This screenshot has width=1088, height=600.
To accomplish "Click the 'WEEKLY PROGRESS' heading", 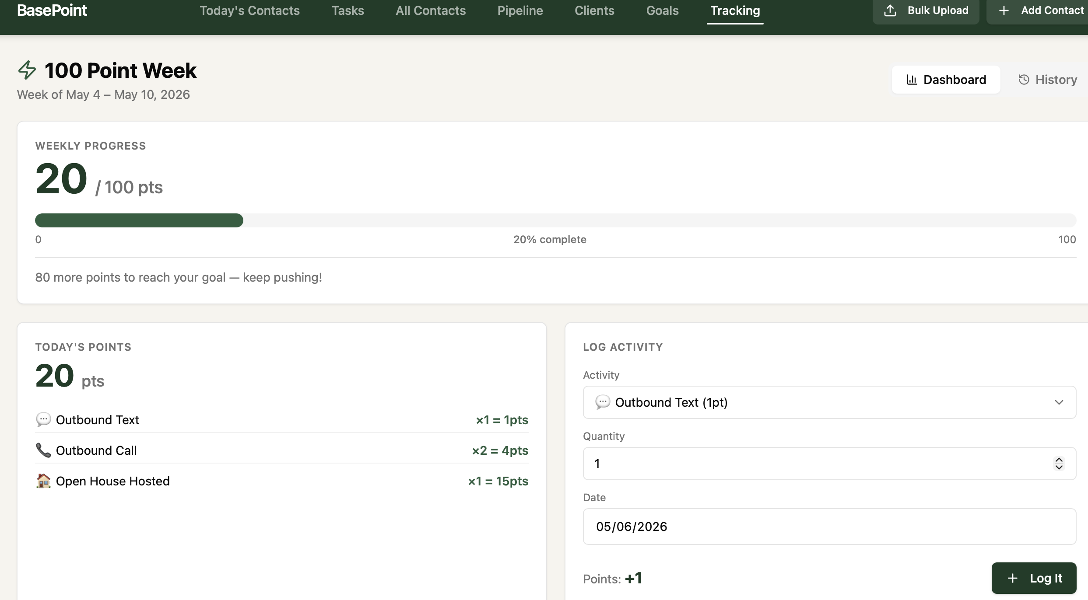I will click(x=91, y=146).
